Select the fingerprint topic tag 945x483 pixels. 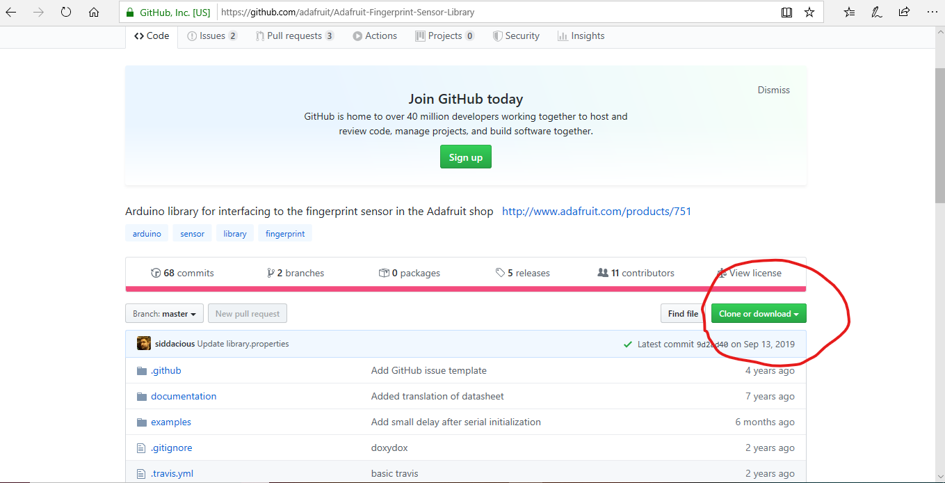(285, 234)
